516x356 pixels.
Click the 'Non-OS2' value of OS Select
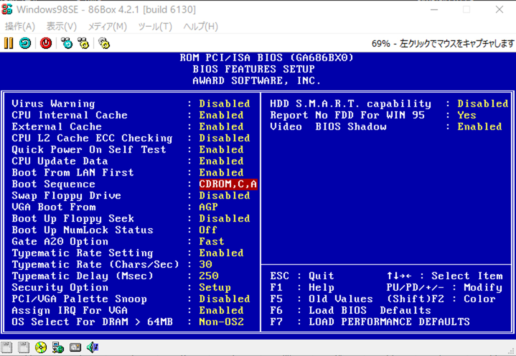tap(221, 322)
